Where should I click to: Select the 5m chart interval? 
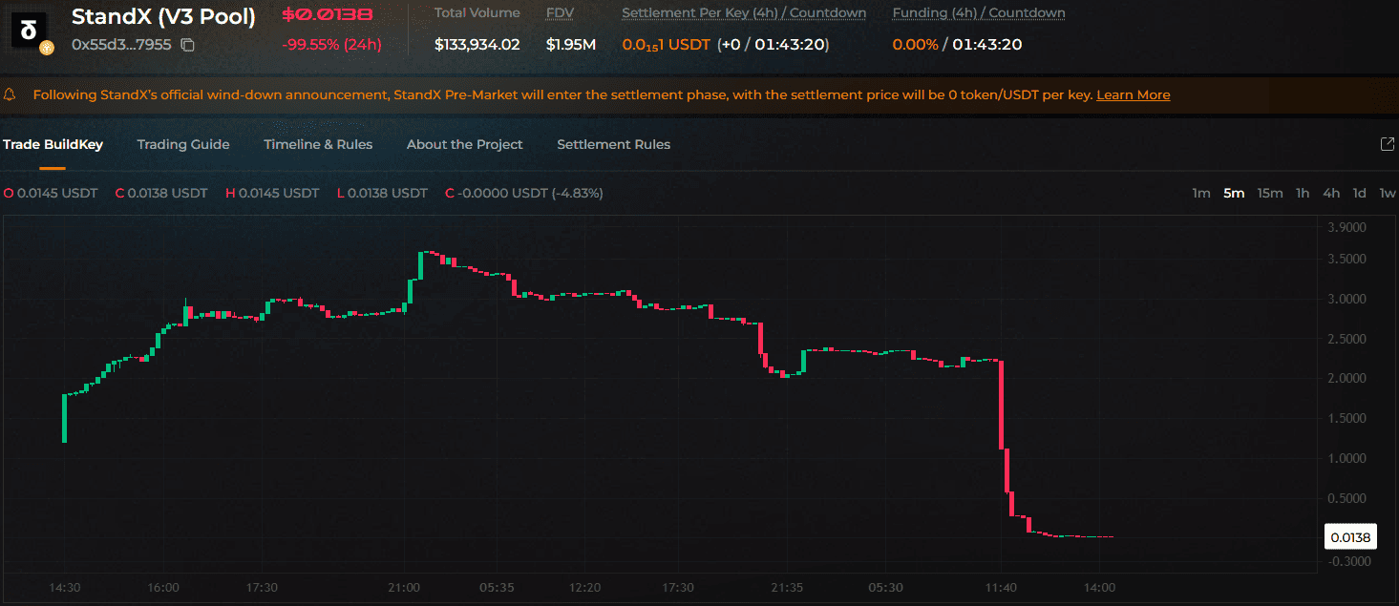1234,193
